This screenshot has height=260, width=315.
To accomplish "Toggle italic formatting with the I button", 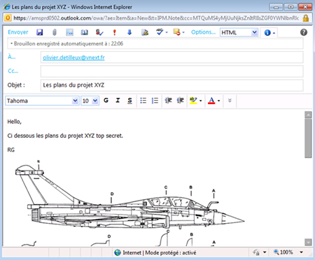I will pos(118,101).
